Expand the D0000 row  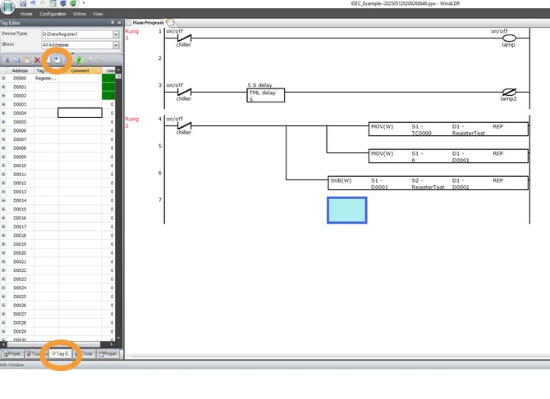point(3,78)
